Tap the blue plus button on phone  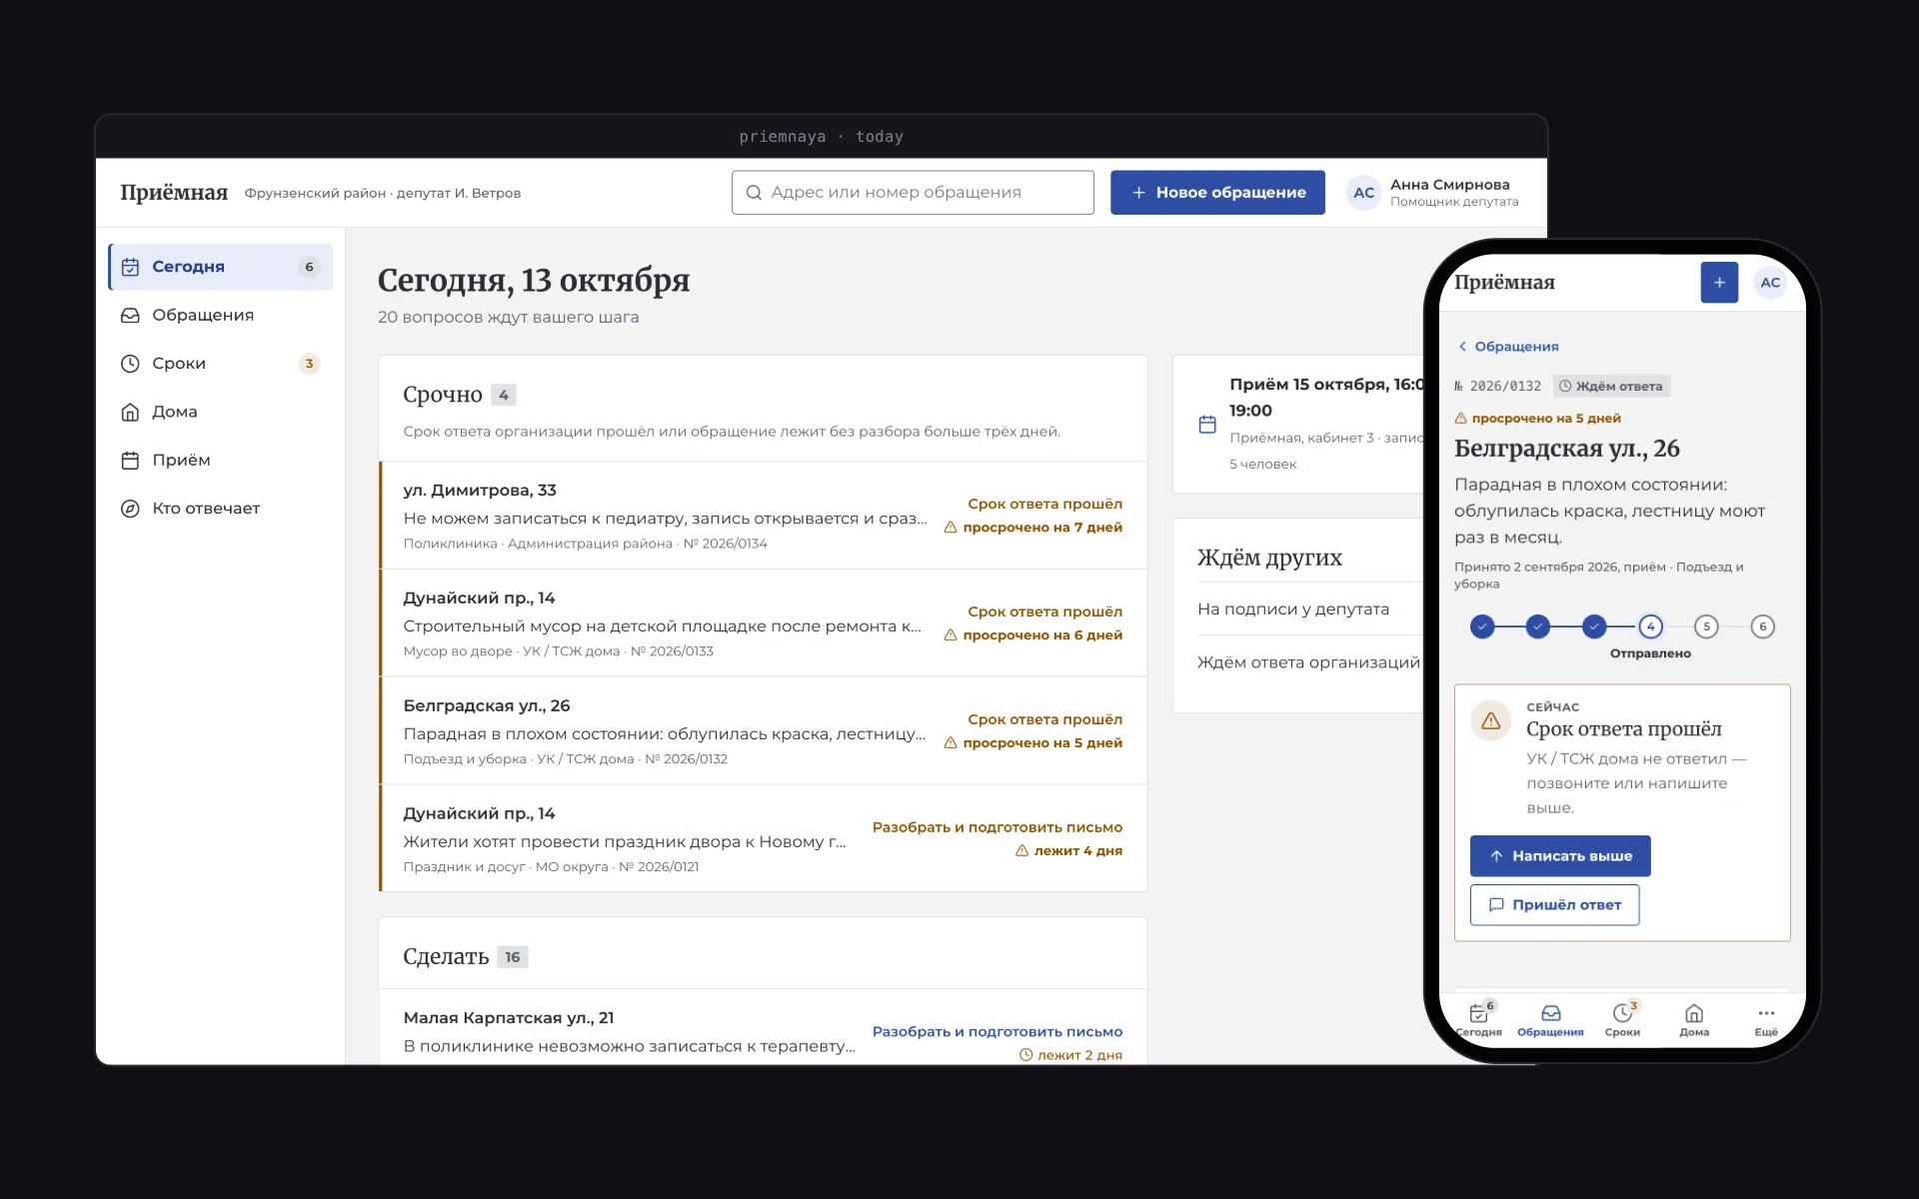coord(1719,283)
